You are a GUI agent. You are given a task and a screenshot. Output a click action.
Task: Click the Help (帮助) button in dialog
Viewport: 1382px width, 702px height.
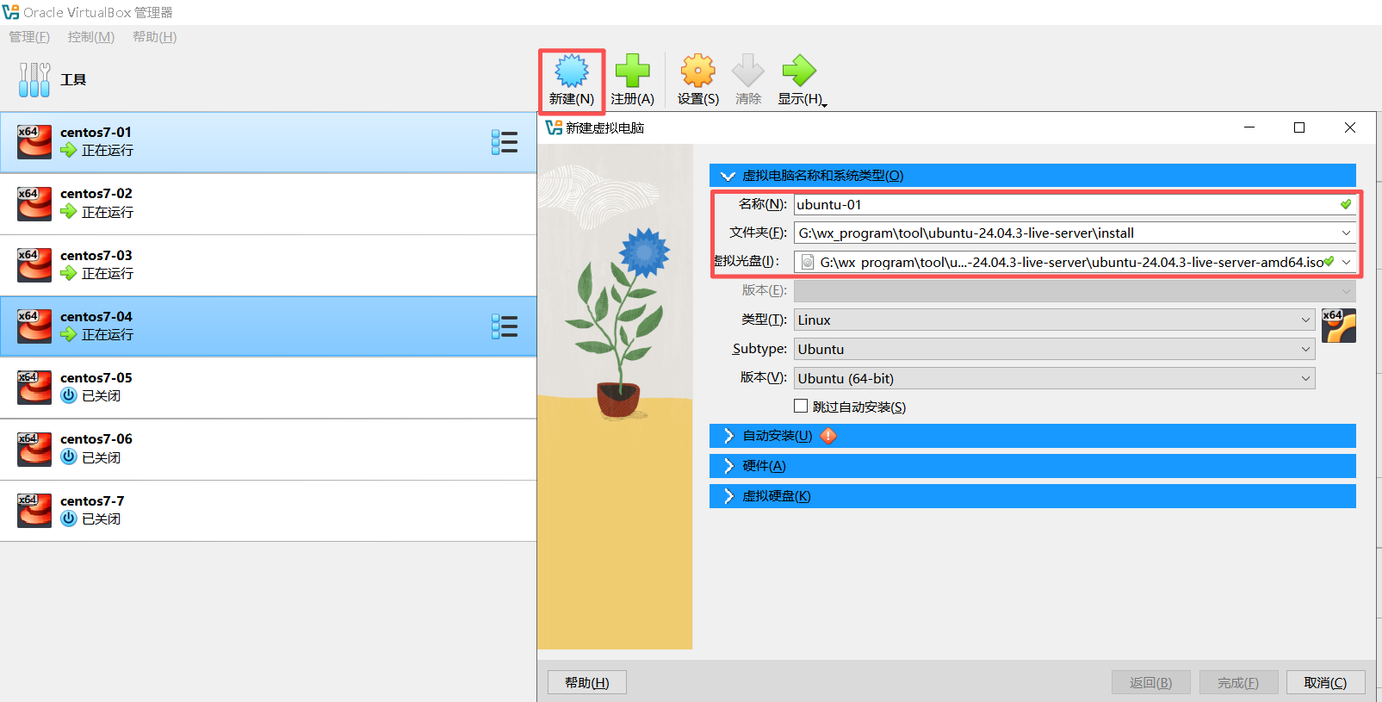pyautogui.click(x=587, y=682)
